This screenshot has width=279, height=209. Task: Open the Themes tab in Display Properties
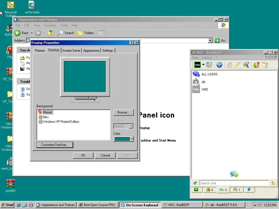tap(40, 51)
